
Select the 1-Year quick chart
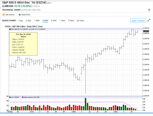[x=63, y=21]
